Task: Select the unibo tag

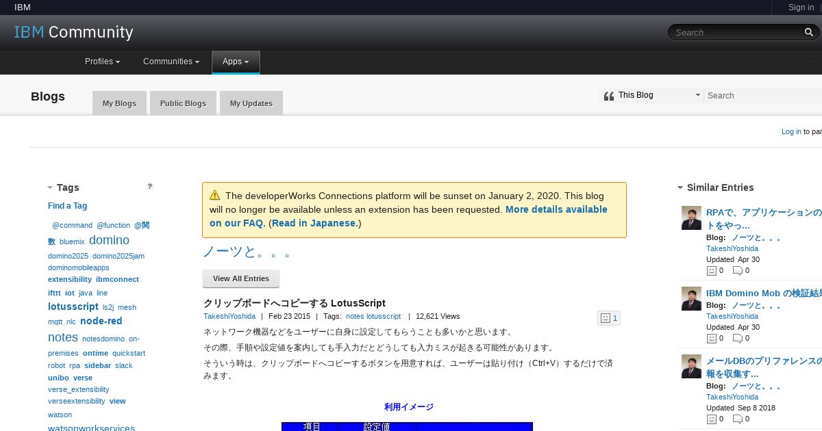Action: point(58,378)
